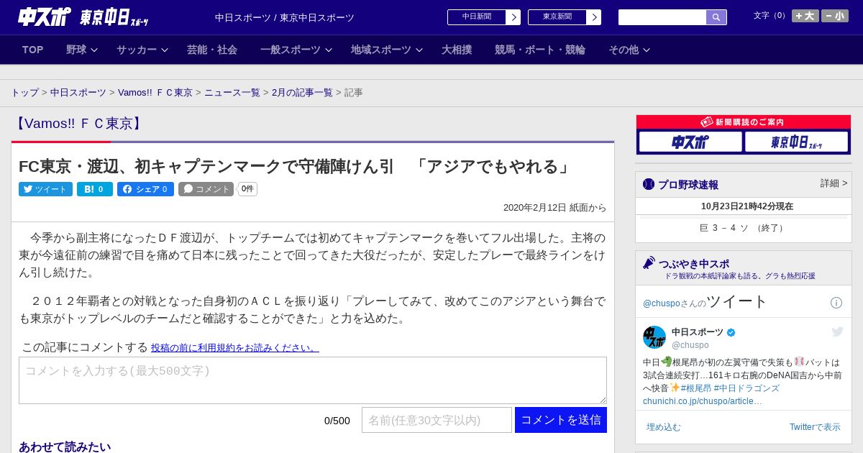863x453 pixels.
Task: Expand the 地域スポーツ menu chevron
Action: pos(419,50)
